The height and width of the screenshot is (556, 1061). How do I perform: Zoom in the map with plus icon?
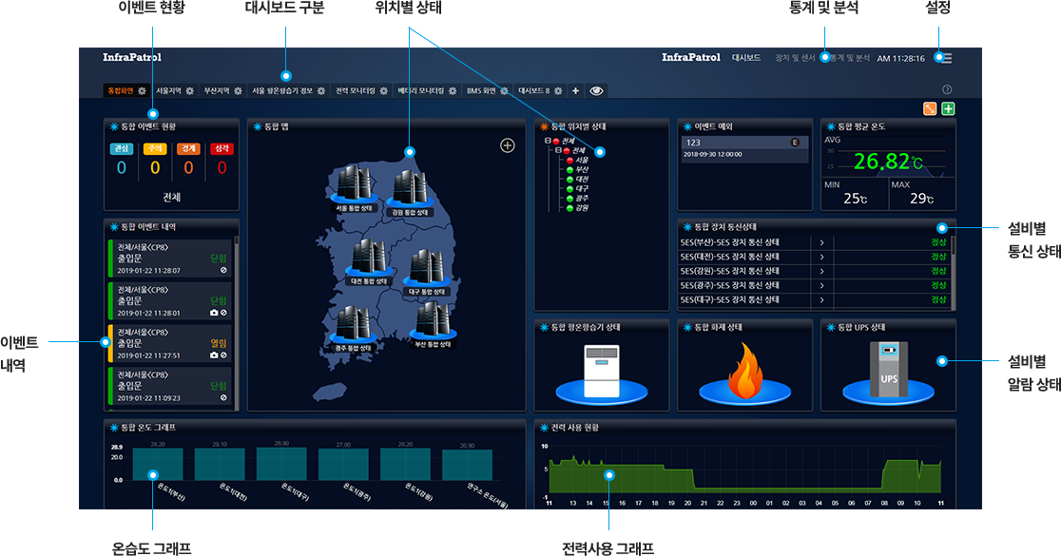507,145
